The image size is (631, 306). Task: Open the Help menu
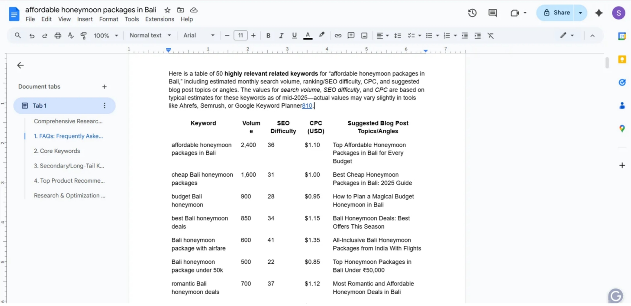tap(187, 19)
